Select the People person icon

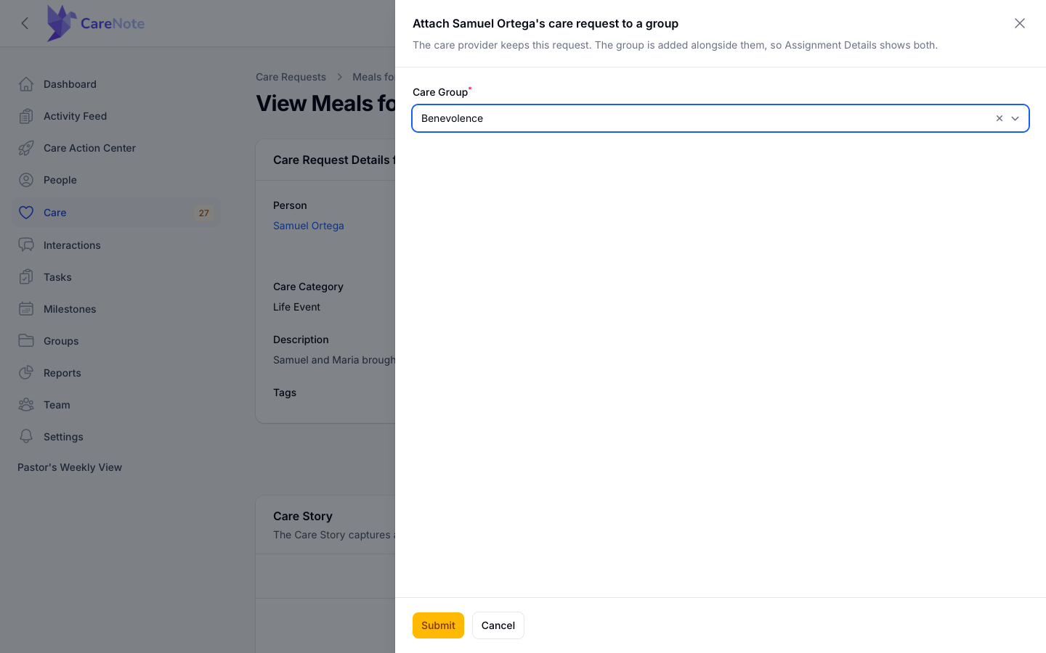click(26, 180)
